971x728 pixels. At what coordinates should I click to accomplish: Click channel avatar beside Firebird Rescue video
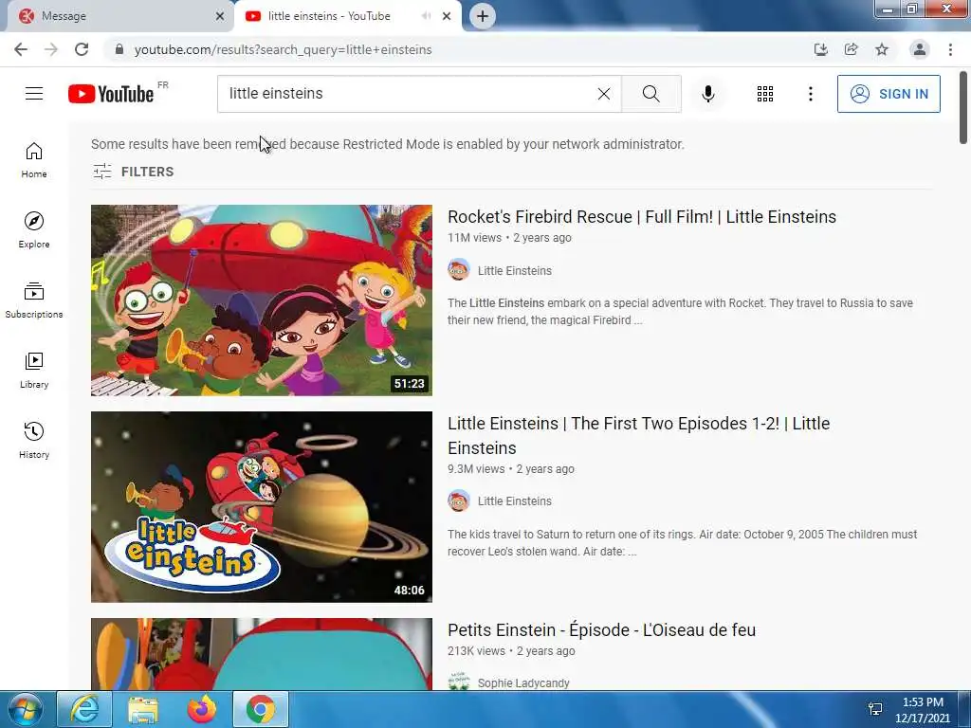(x=459, y=270)
